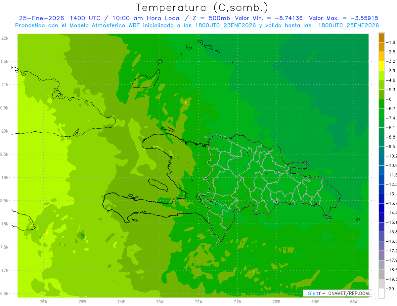Viewport: 397px width, 306px height.
Task: Click the '1800UTC_23ENE2026' initialization timestamp
Action: coord(226,25)
